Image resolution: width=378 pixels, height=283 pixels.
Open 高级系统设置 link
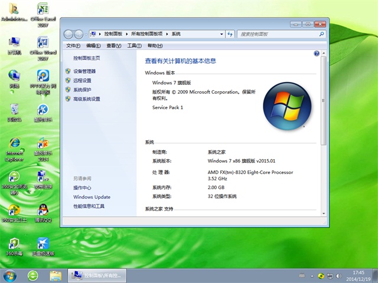(x=87, y=99)
